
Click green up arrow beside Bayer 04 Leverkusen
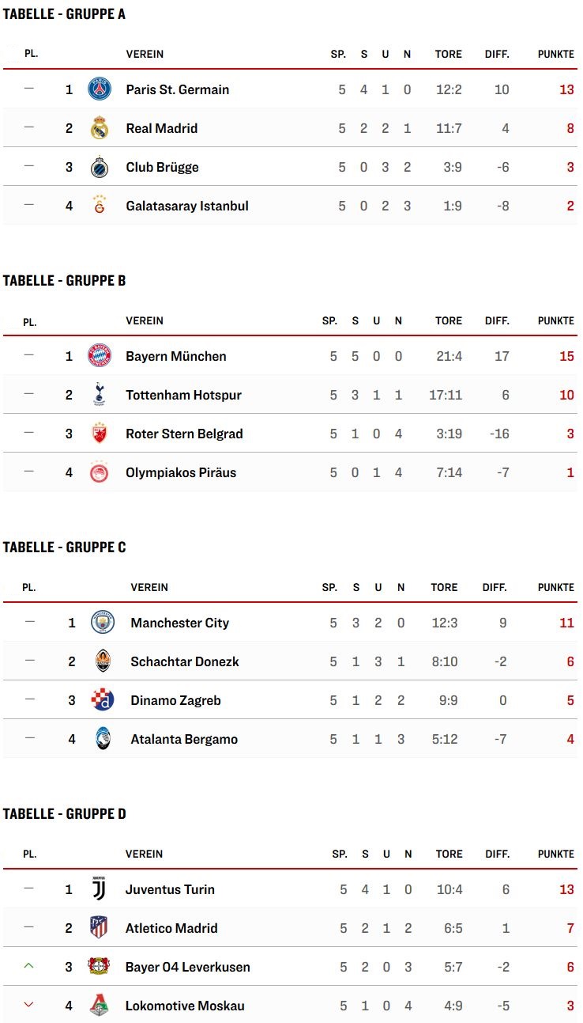coord(28,966)
